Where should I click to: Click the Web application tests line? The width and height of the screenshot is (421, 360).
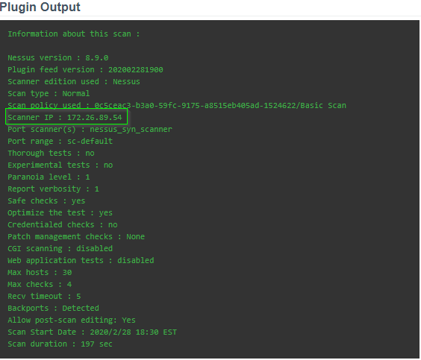[81, 261]
